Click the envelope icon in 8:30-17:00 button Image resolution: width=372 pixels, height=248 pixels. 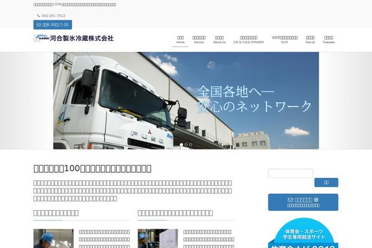[x=39, y=25]
